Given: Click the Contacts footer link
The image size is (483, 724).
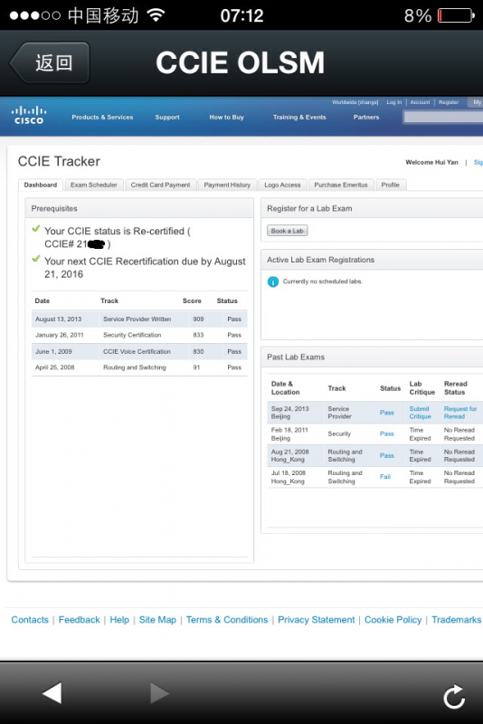Looking at the screenshot, I should coord(30,620).
